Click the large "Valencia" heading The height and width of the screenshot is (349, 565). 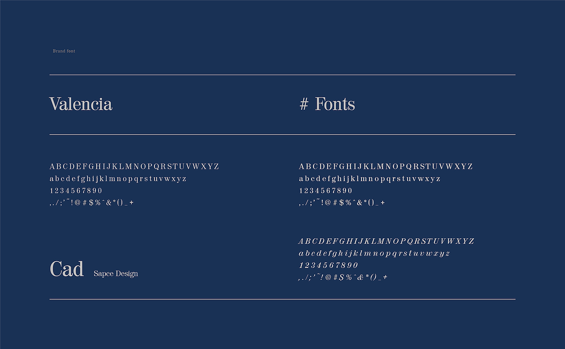click(x=81, y=104)
